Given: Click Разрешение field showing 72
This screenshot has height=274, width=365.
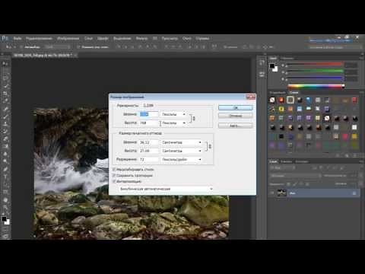Looking at the screenshot, I should [x=149, y=160].
